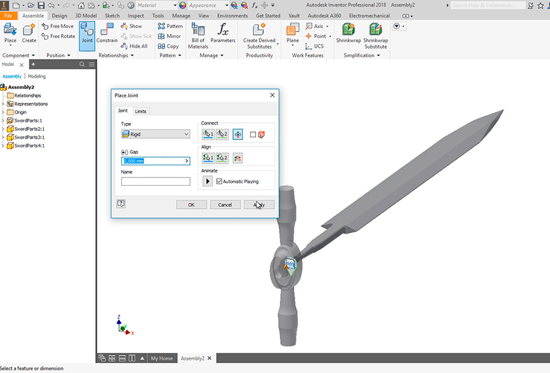Image resolution: width=550 pixels, height=373 pixels.
Task: Click Second alignment button under Align
Action: pos(223,158)
